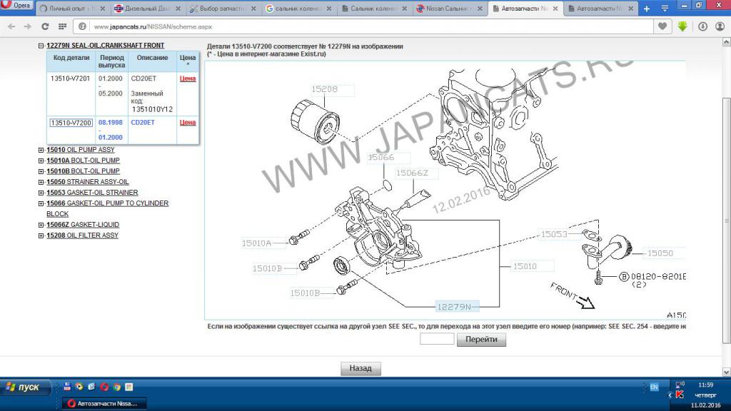The width and height of the screenshot is (731, 411).
Task: Open Kaspersky icon in system tray
Action: 680,395
